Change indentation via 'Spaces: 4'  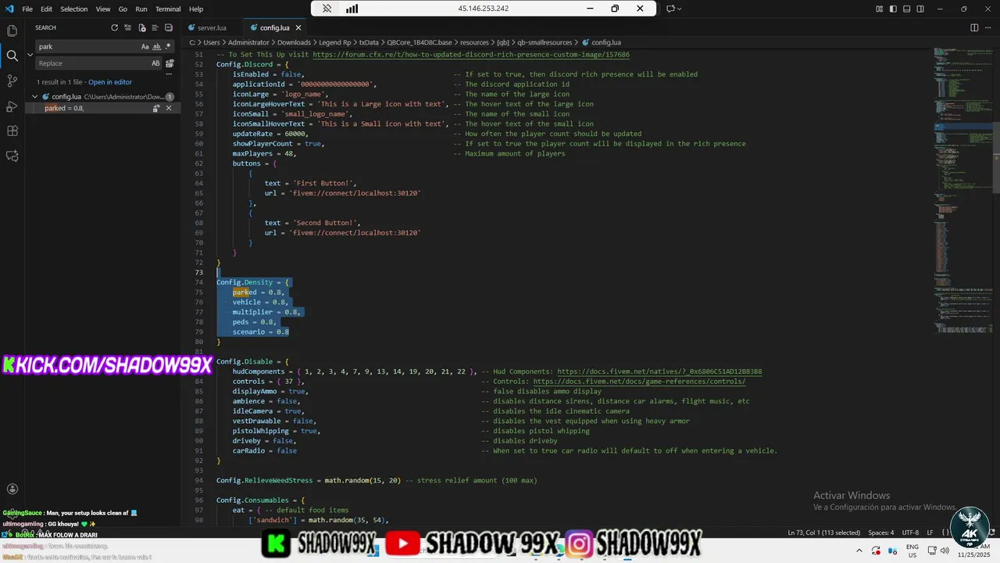tap(881, 533)
